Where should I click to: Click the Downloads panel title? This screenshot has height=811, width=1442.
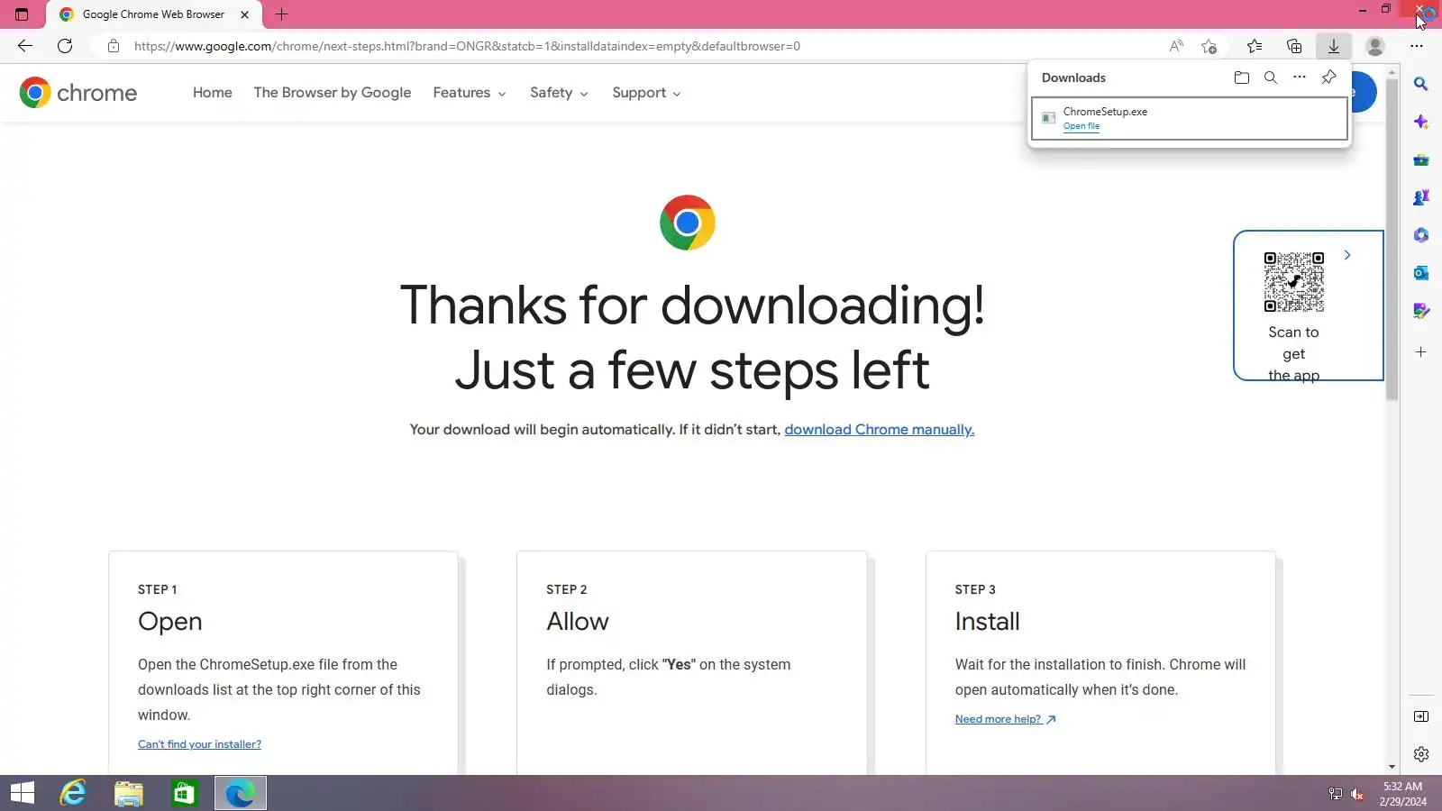(x=1073, y=77)
